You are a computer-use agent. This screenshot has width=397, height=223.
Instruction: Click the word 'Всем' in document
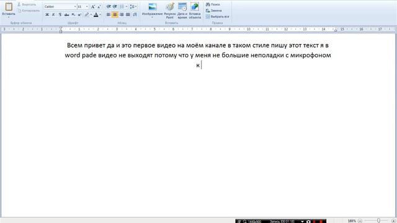(74, 45)
